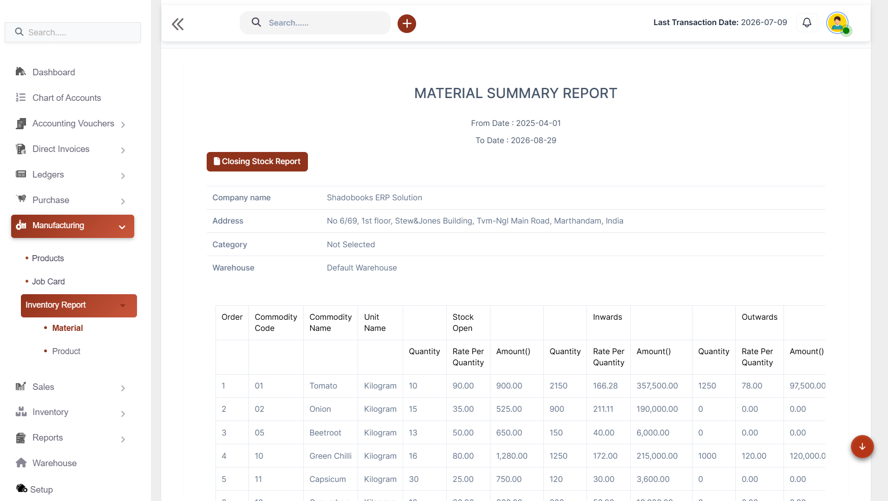Focus the sidebar search field

(x=72, y=32)
